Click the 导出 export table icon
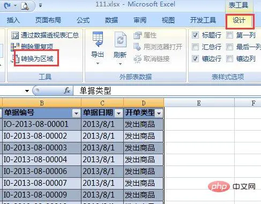Screen dimensions: 261x204 pyautogui.click(x=98, y=39)
